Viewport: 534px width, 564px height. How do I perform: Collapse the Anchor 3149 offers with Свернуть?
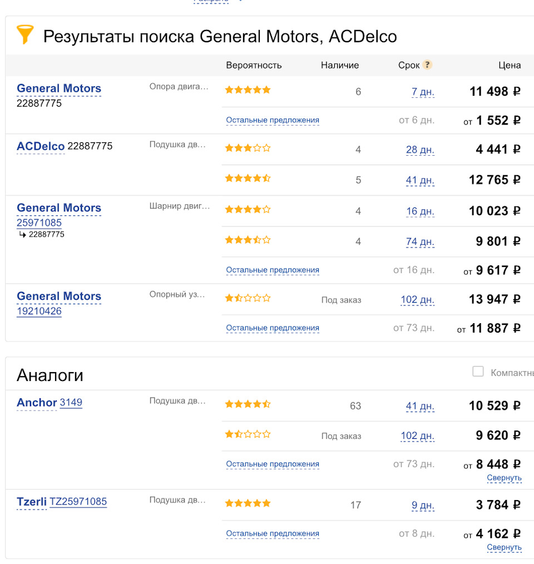(504, 478)
